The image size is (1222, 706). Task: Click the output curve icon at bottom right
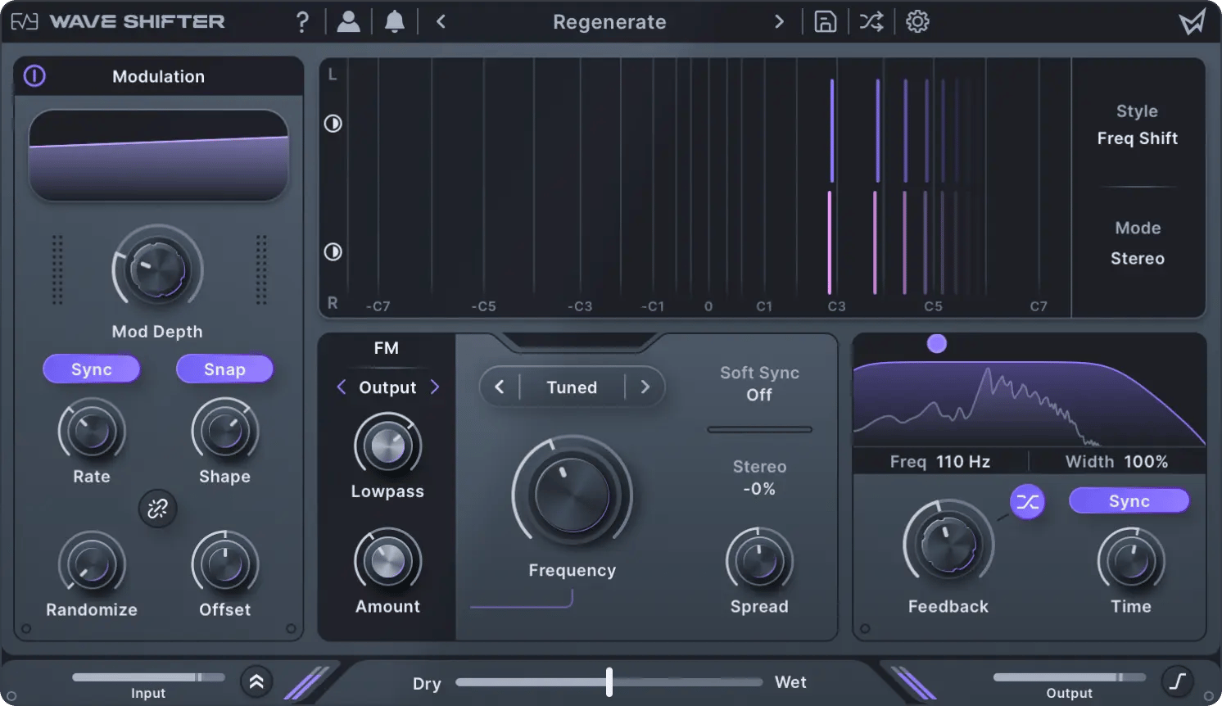pyautogui.click(x=1178, y=681)
